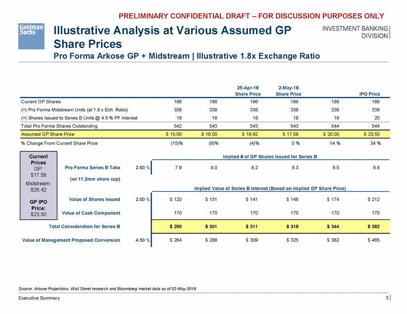The height and width of the screenshot is (314, 407).
Task: Click the $ 325 management conversion value
Action: click(292, 240)
